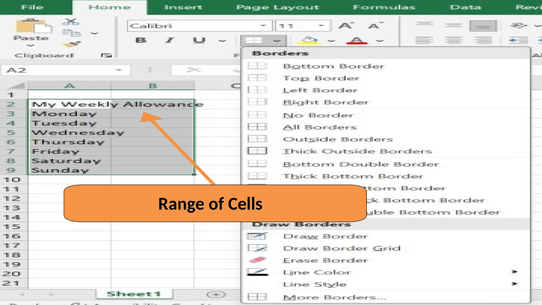Viewport: 542px width, 305px height.
Task: Open the font size 11 dropdown
Action: pyautogui.click(x=321, y=26)
